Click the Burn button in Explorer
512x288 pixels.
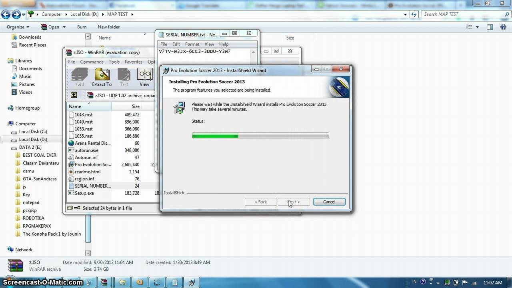(82, 27)
